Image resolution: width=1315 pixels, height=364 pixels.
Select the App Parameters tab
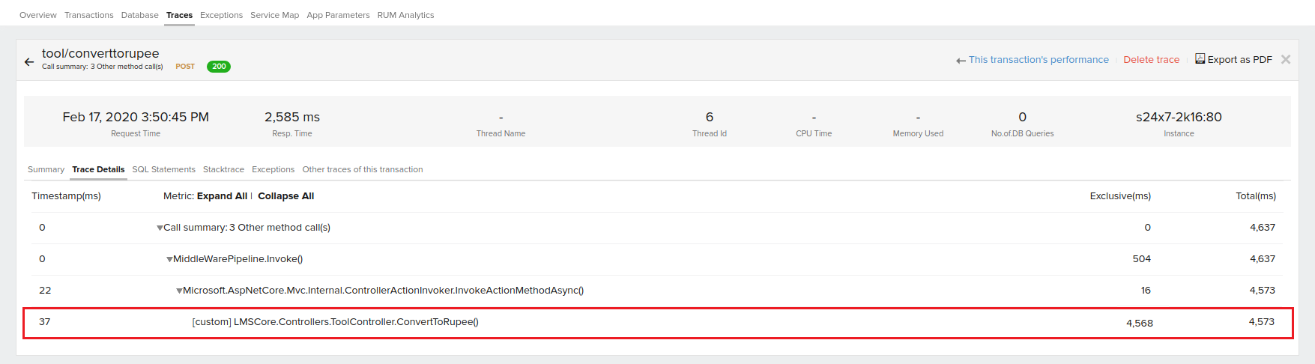(338, 15)
